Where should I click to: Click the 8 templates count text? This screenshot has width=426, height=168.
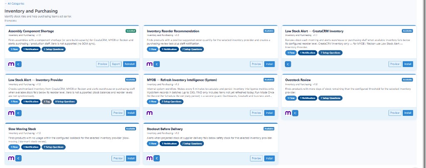10,21
